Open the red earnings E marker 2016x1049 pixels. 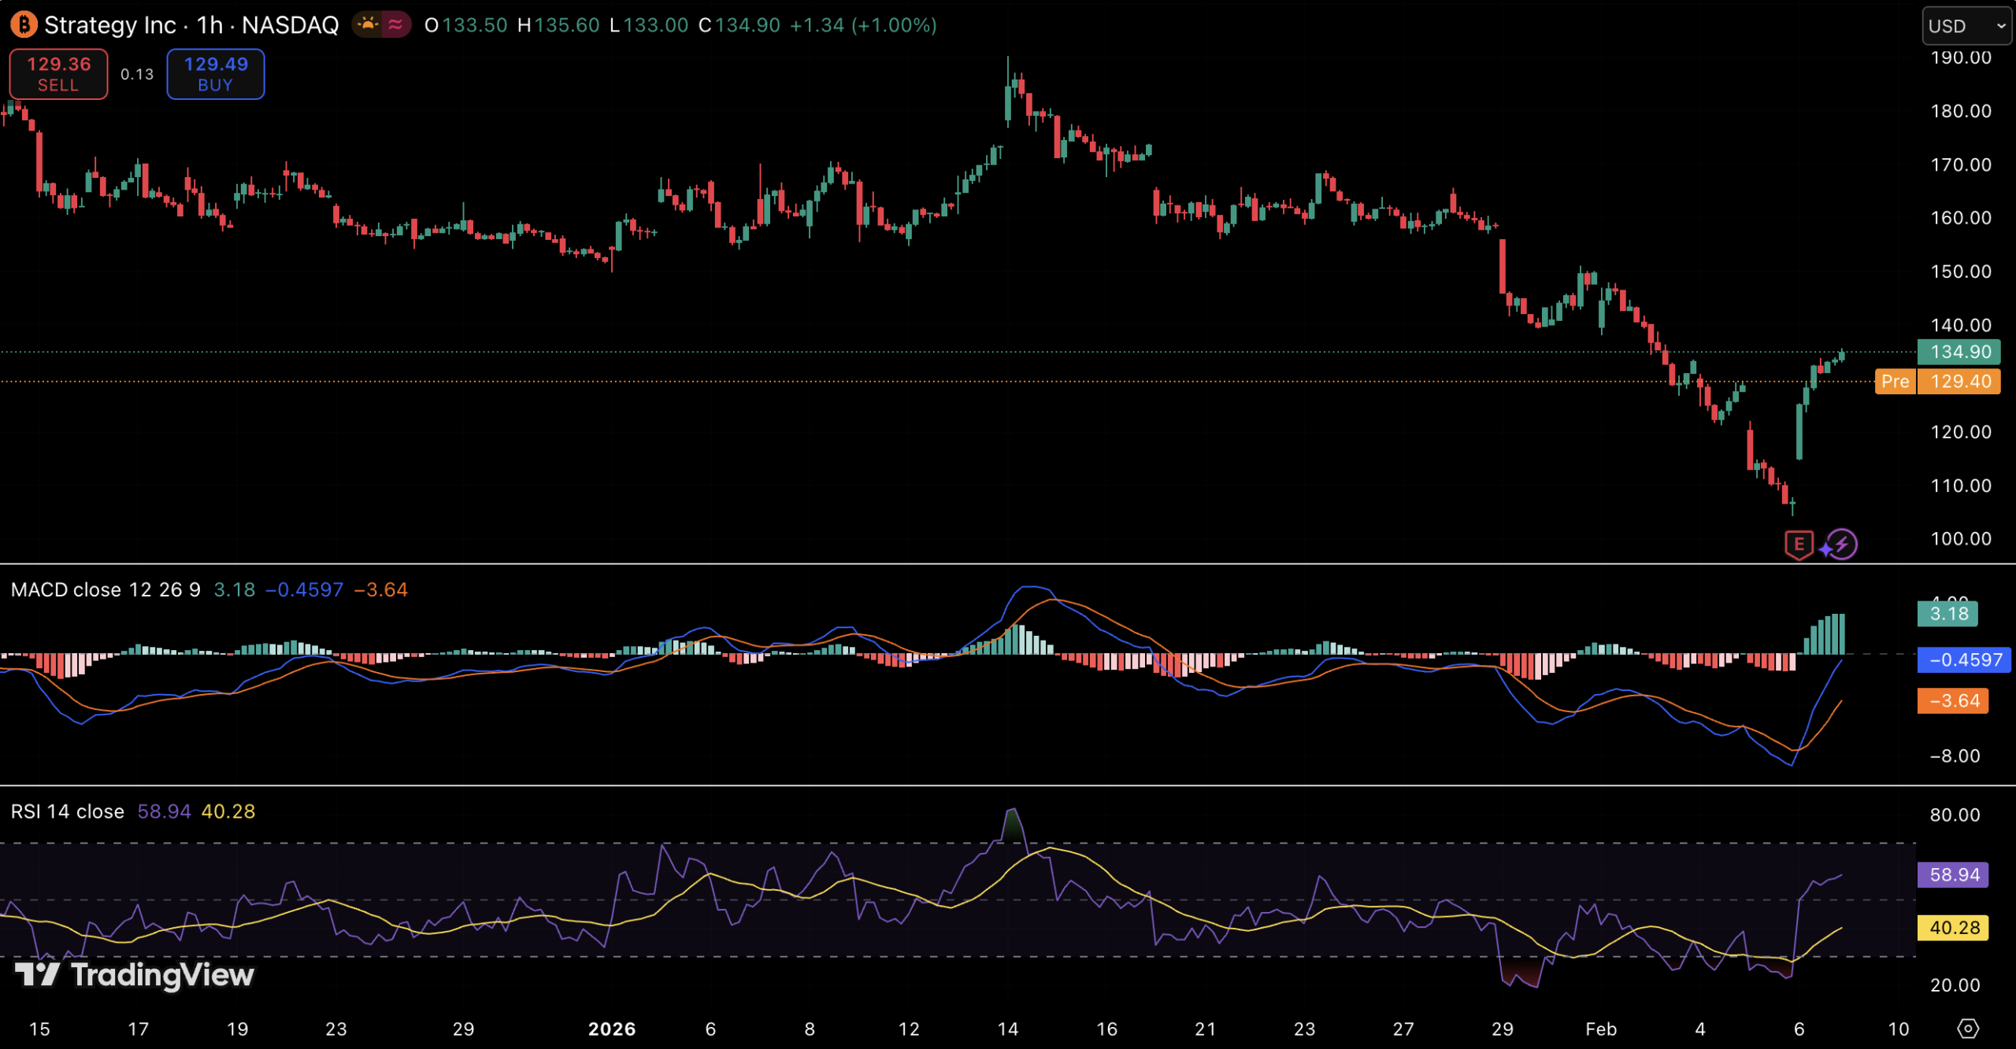click(1798, 544)
